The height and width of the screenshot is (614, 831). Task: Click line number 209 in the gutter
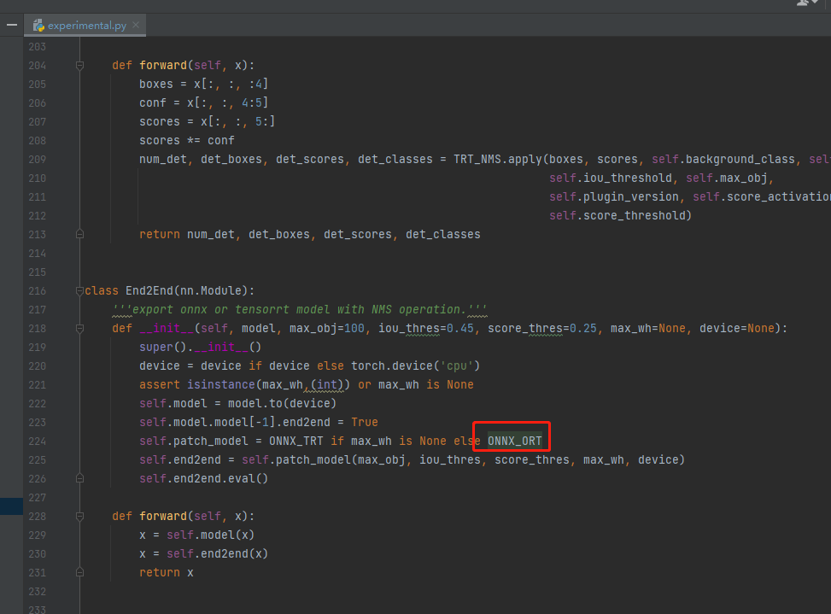pyautogui.click(x=37, y=160)
